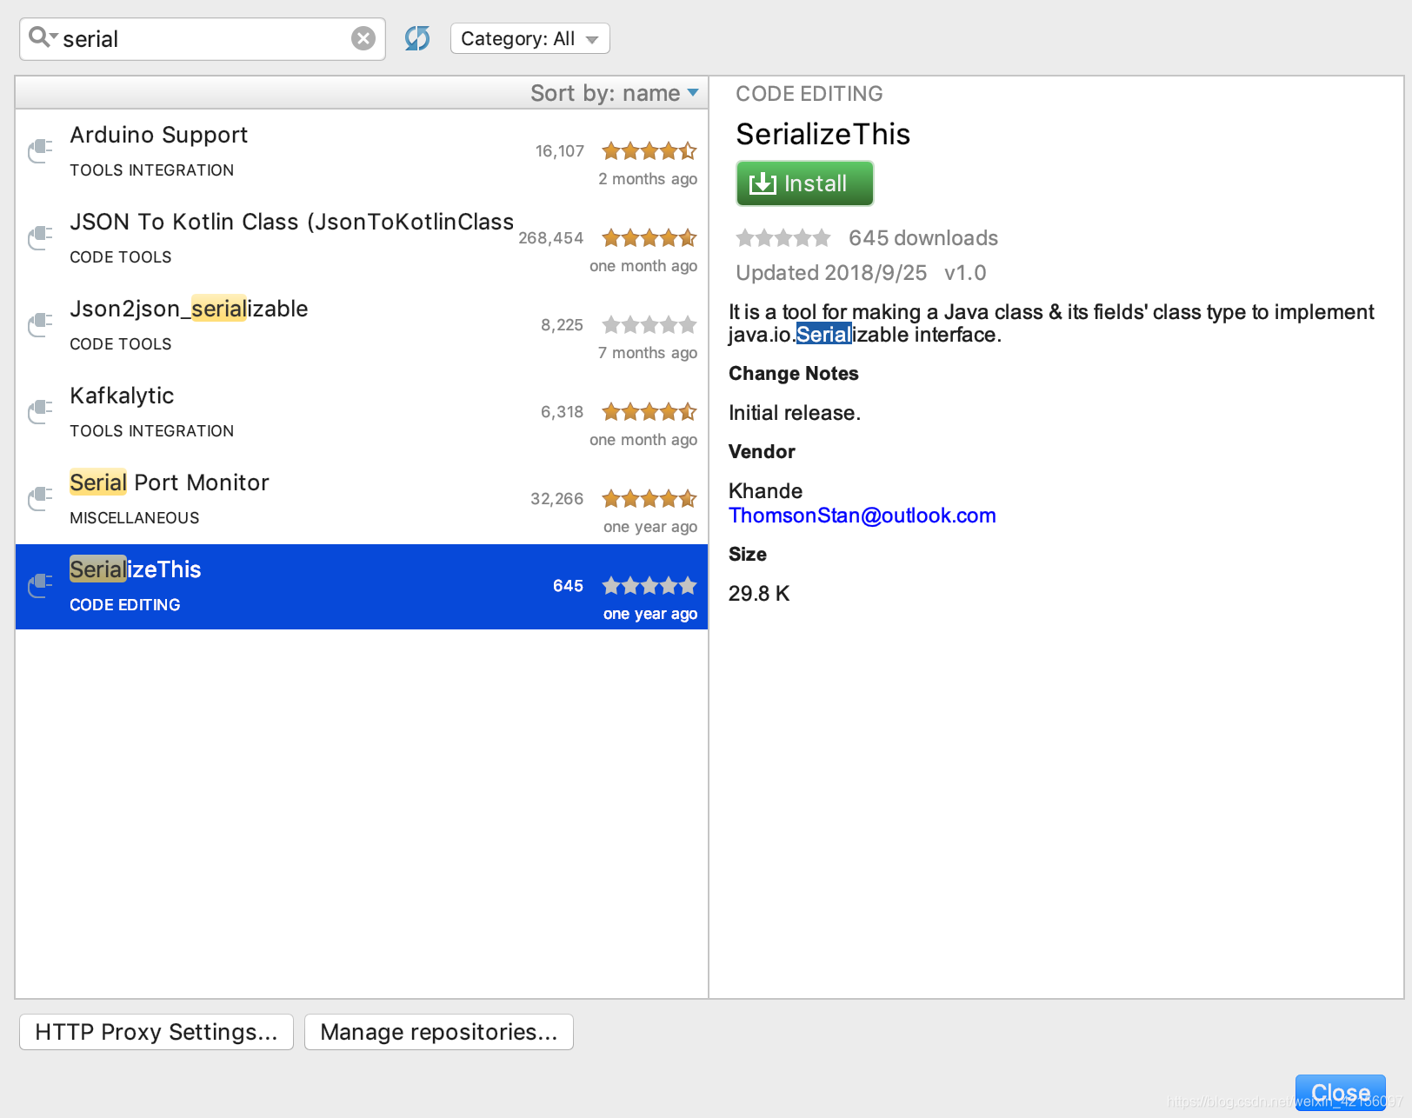Click '2 months ago' update label

pos(648,179)
